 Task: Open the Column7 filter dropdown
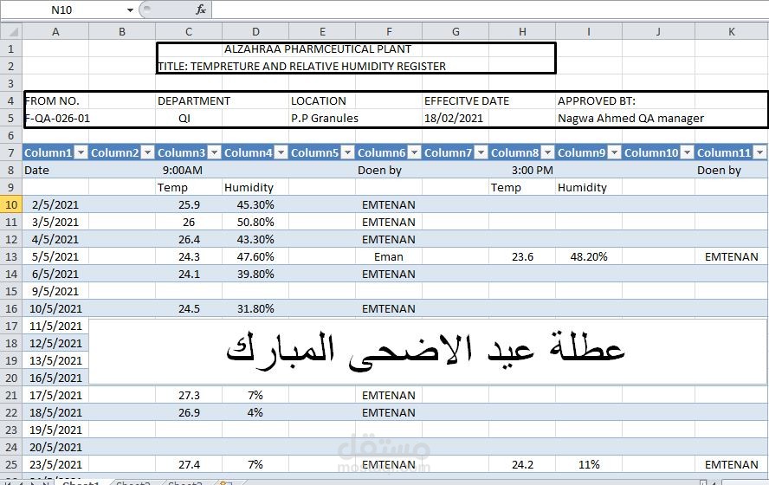(x=481, y=153)
